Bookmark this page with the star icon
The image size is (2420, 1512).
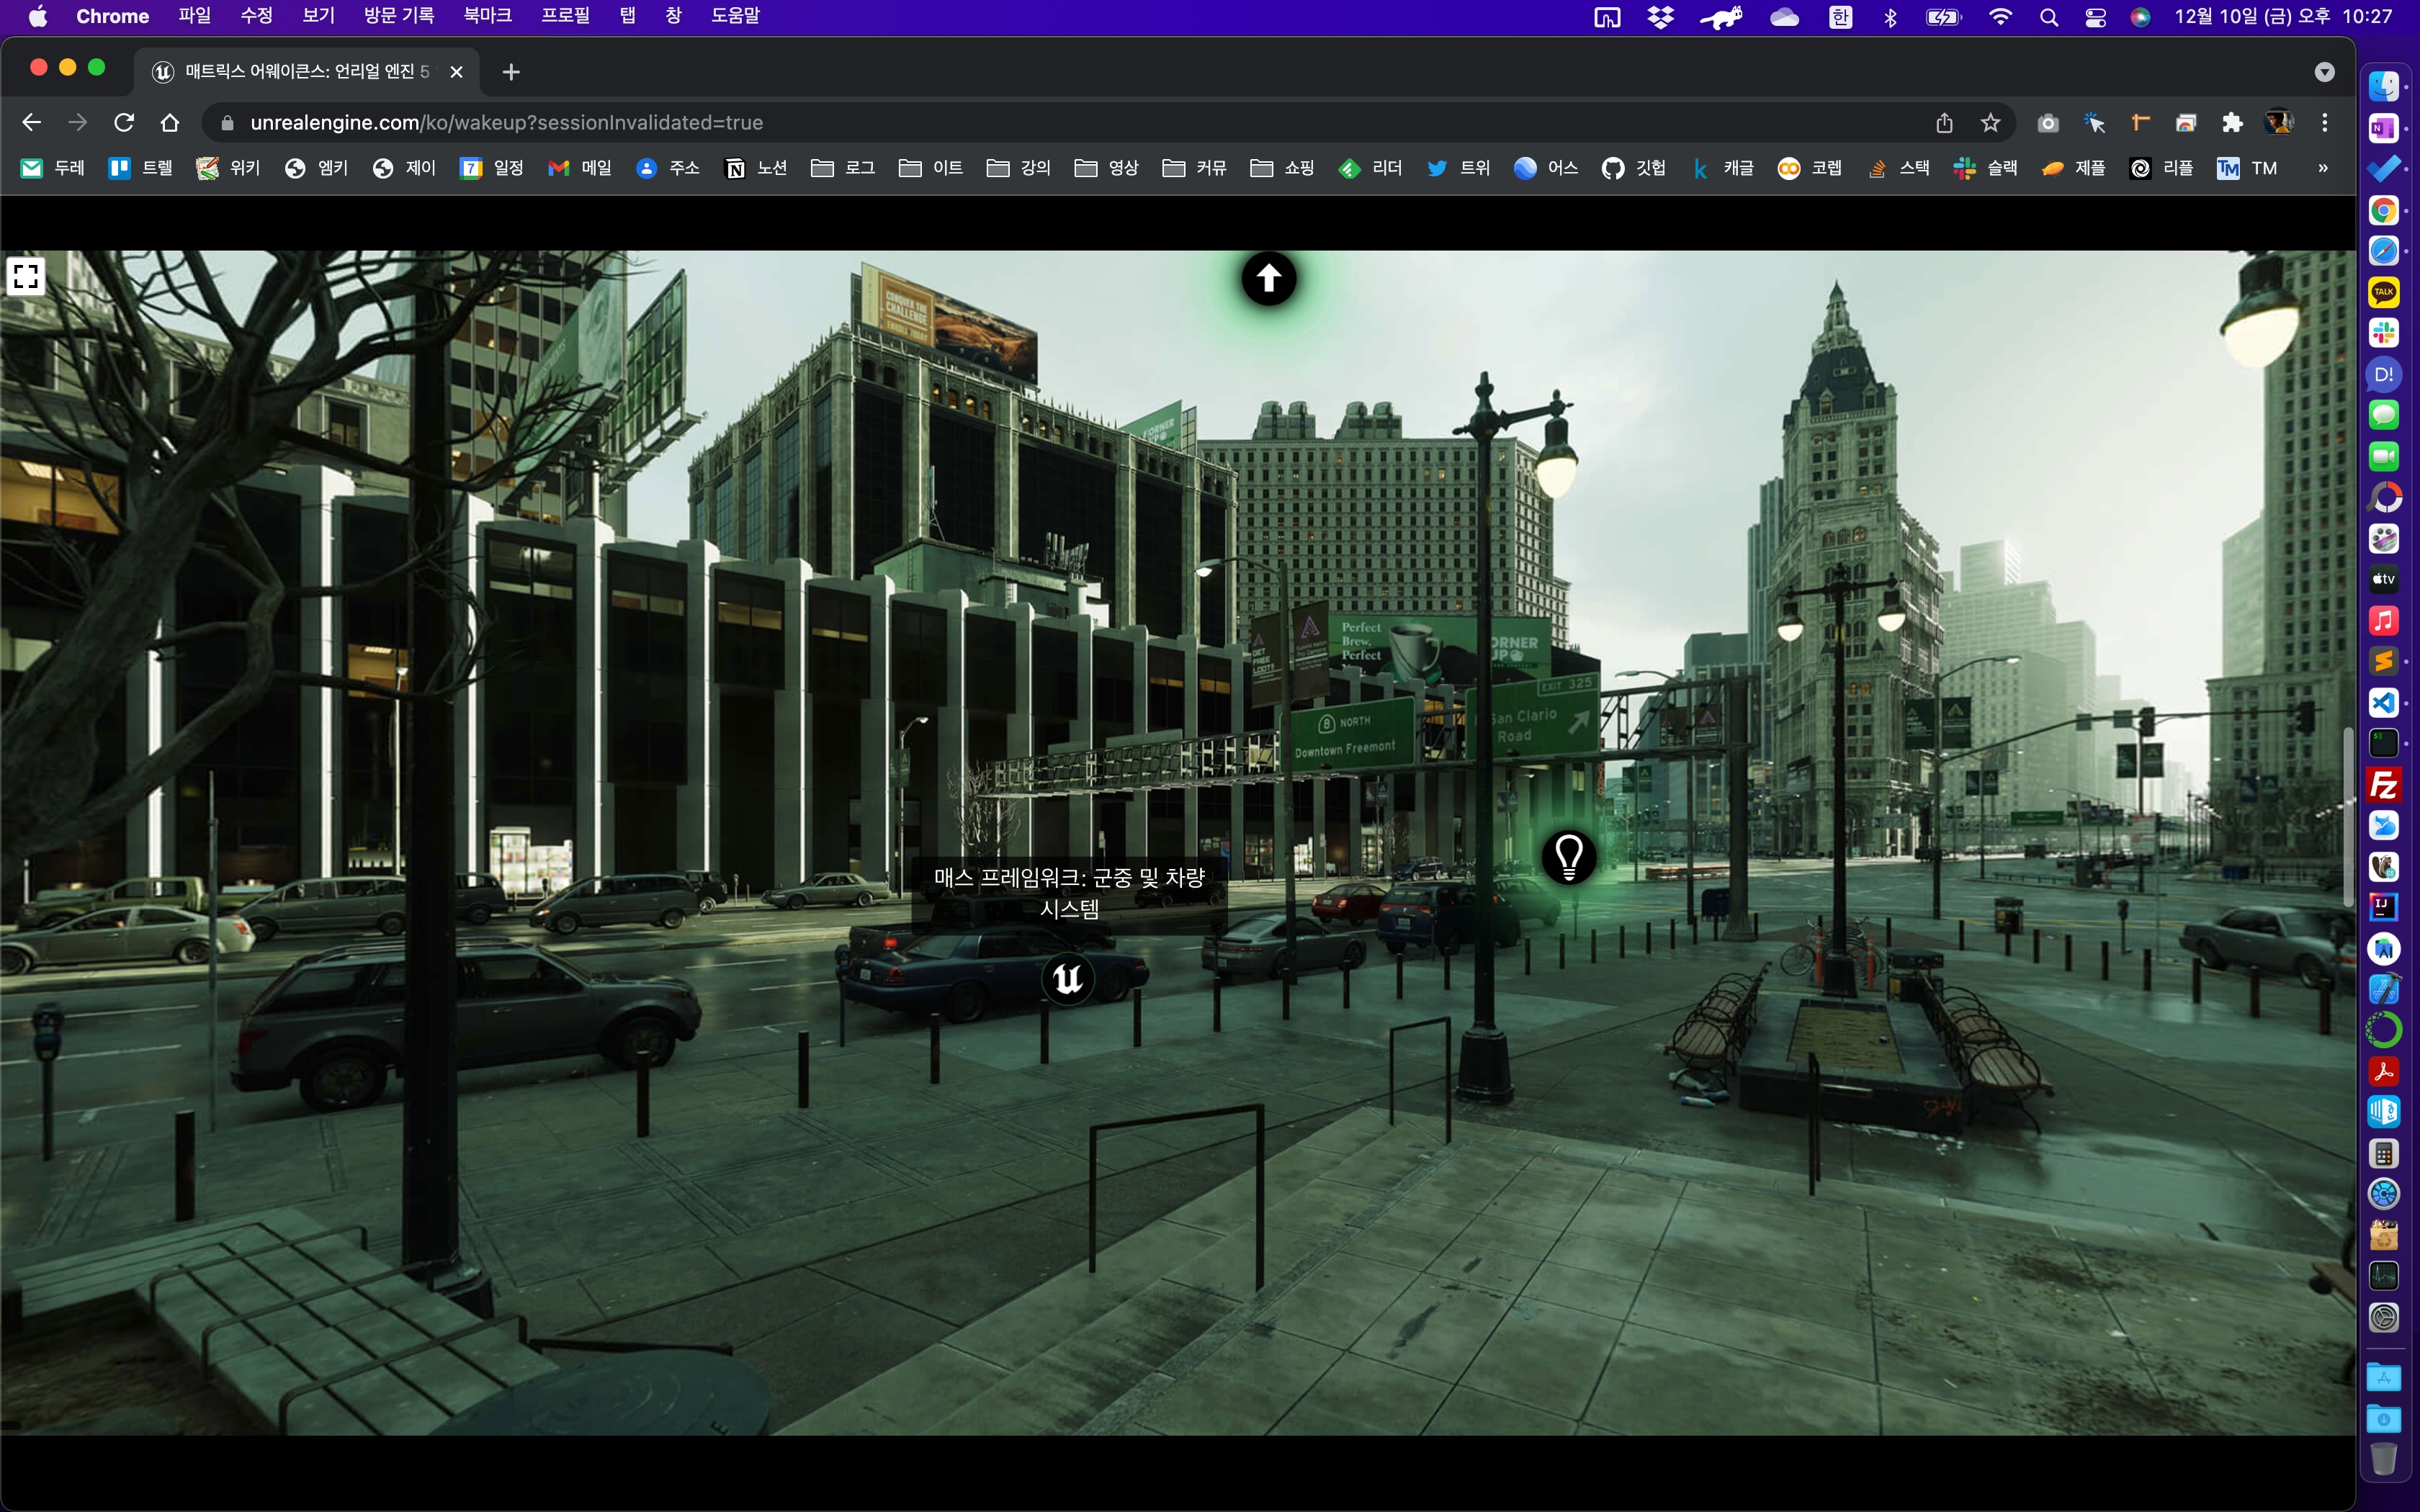pyautogui.click(x=1990, y=122)
